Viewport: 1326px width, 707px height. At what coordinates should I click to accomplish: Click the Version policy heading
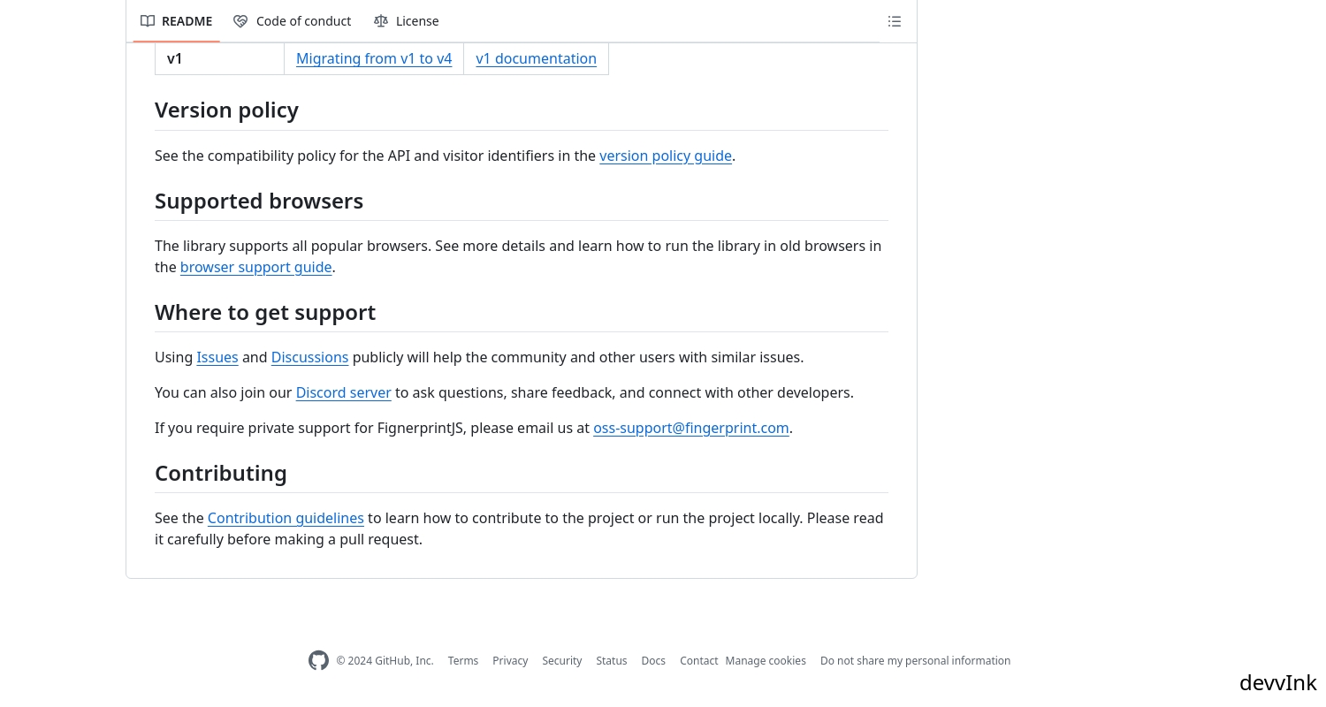pyautogui.click(x=226, y=110)
